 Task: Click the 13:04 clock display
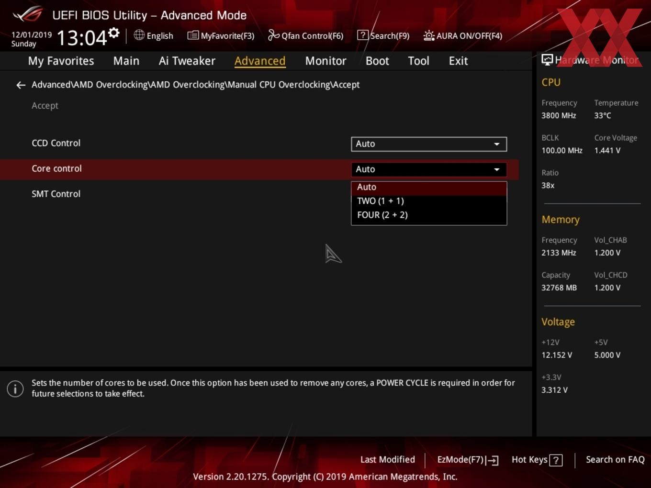pyautogui.click(x=82, y=37)
